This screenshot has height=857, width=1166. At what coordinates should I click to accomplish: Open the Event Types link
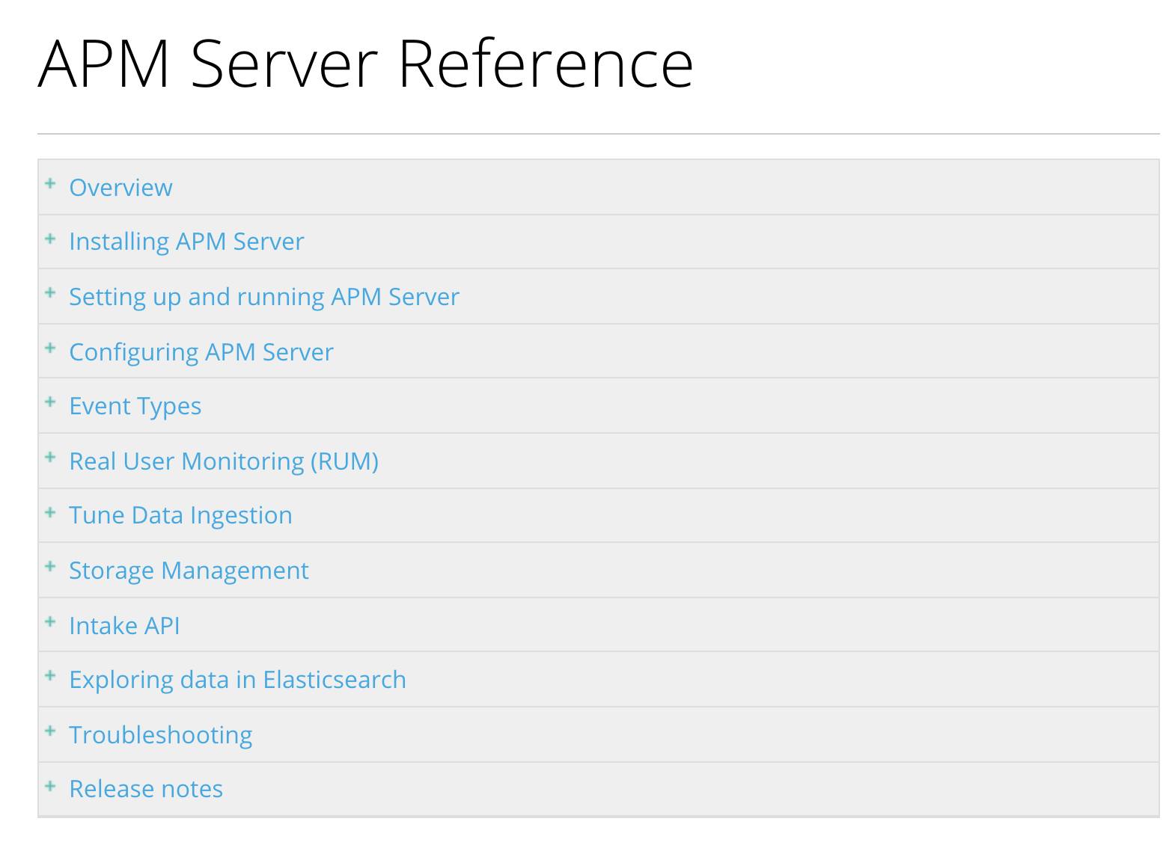point(135,406)
